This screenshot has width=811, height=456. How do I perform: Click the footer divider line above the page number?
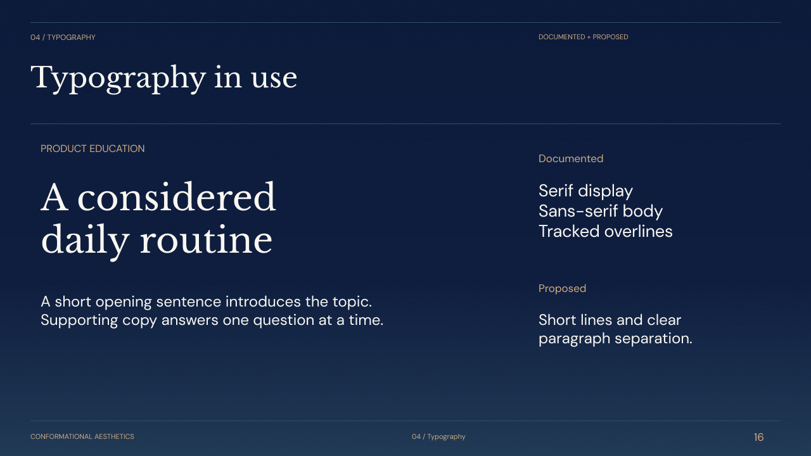tap(405, 421)
